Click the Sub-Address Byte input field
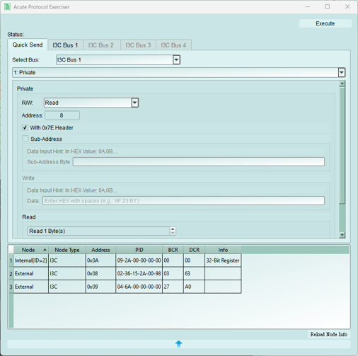This screenshot has width=358, height=356. click(199, 162)
